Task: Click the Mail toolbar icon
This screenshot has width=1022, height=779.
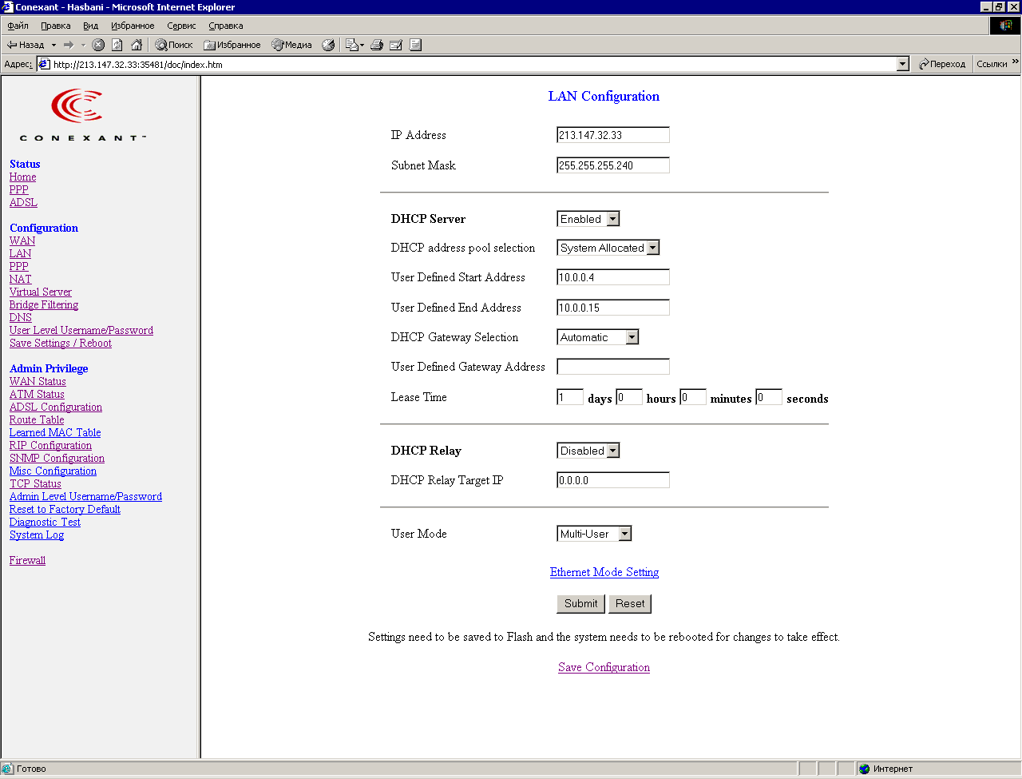Action: [x=354, y=45]
